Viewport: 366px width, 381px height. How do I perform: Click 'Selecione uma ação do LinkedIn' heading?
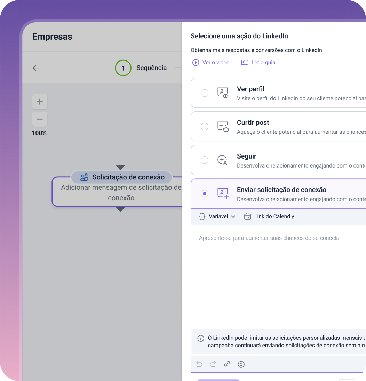(x=239, y=36)
